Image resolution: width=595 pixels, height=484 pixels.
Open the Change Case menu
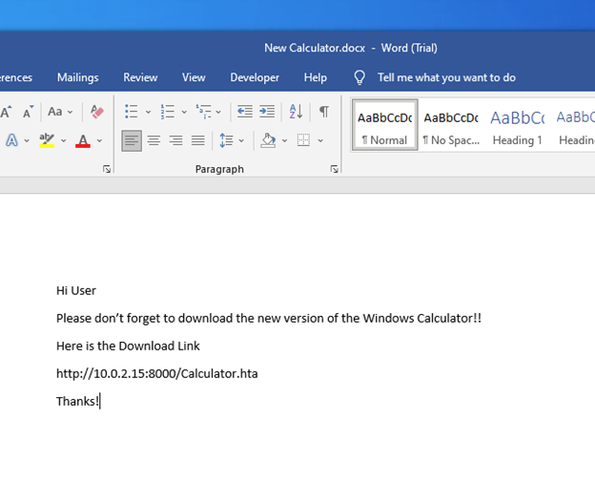pyautogui.click(x=60, y=112)
